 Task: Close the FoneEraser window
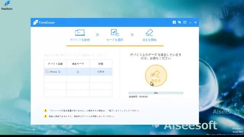pyautogui.click(x=196, y=22)
